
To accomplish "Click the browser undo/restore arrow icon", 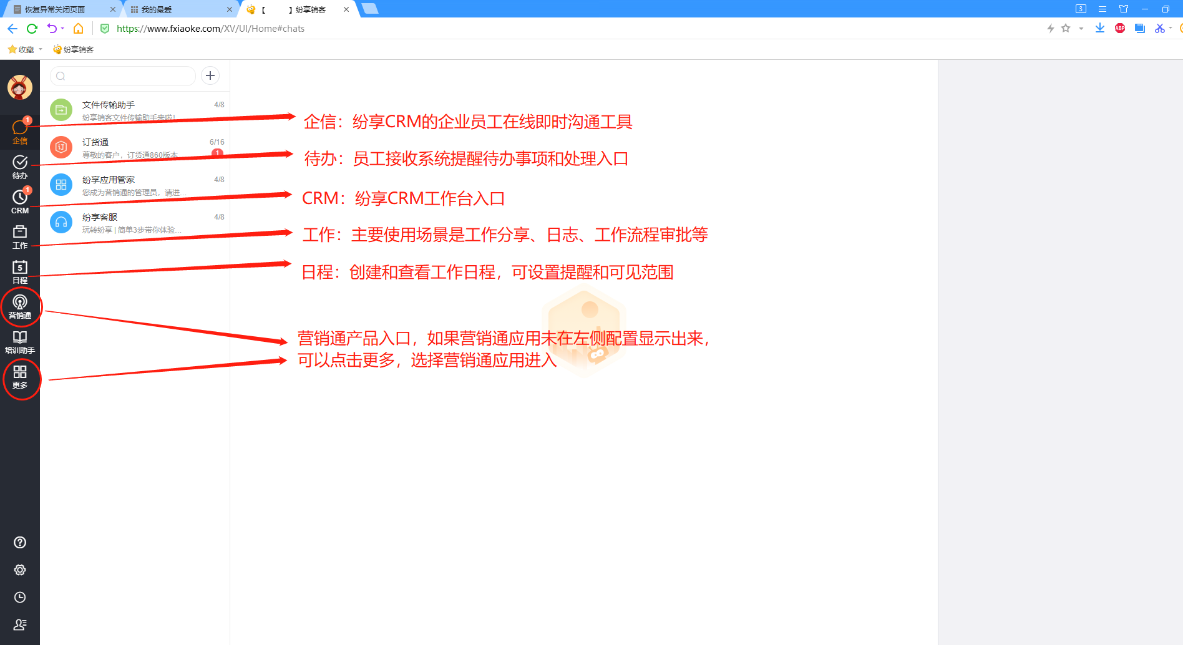I will tap(52, 28).
